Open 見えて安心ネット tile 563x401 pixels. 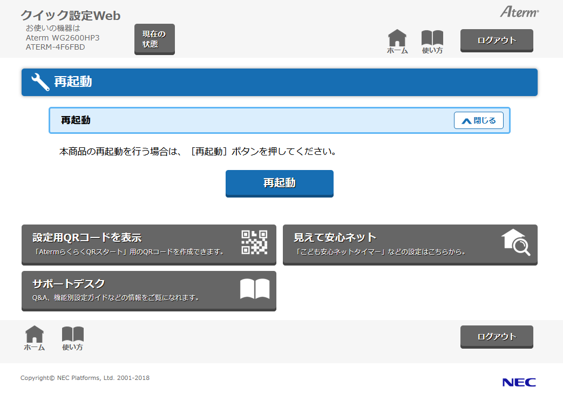click(410, 245)
